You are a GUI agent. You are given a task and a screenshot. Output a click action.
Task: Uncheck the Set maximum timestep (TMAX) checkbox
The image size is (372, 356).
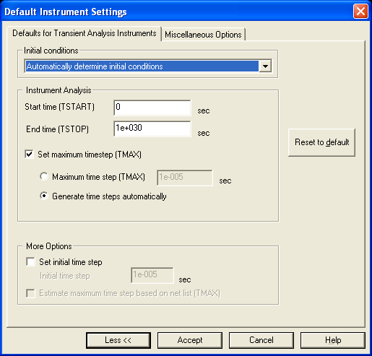30,154
